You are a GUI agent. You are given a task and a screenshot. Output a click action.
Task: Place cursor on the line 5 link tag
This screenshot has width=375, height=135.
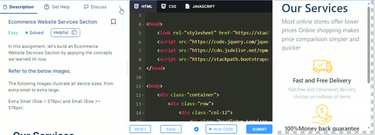(213, 33)
